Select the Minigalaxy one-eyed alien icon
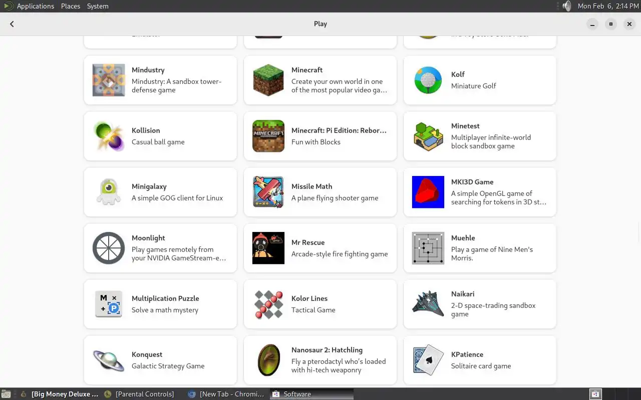 (x=109, y=192)
